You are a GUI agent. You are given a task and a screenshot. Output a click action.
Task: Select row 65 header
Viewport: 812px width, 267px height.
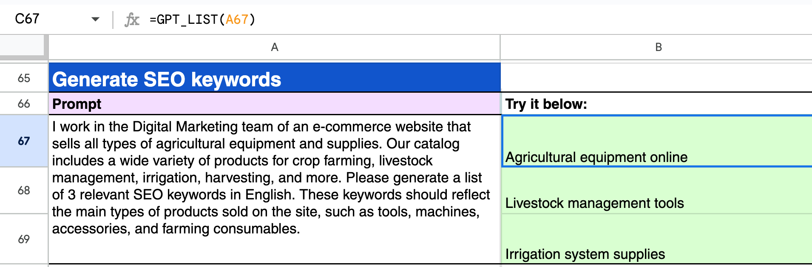pyautogui.click(x=24, y=78)
